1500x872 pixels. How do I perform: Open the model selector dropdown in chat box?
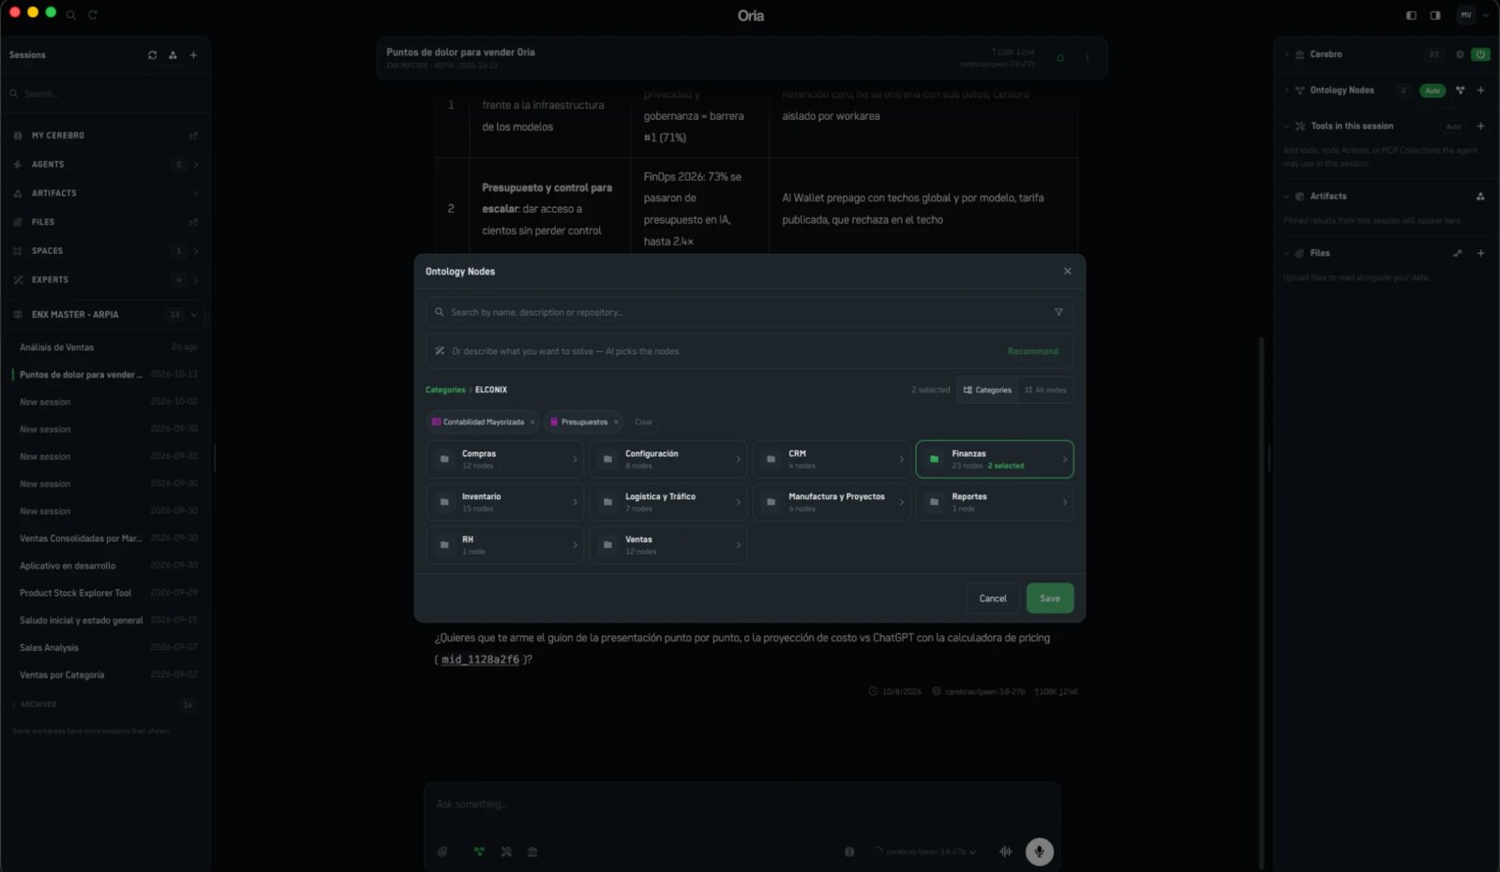point(926,852)
